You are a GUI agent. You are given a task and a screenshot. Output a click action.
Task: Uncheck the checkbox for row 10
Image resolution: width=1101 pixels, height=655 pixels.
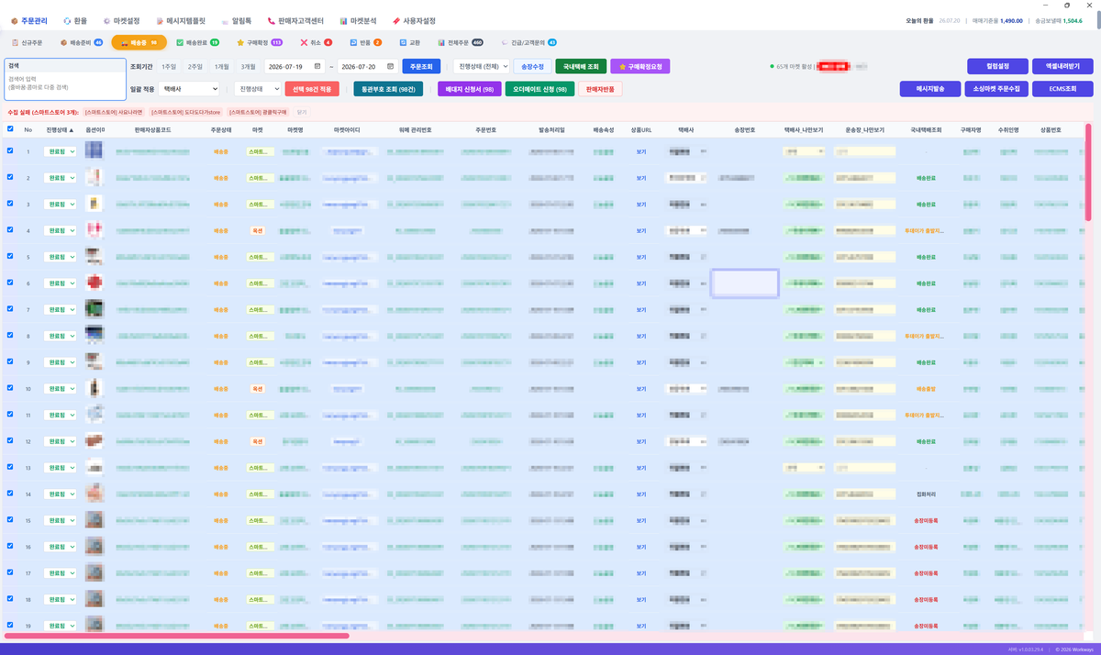click(x=10, y=388)
